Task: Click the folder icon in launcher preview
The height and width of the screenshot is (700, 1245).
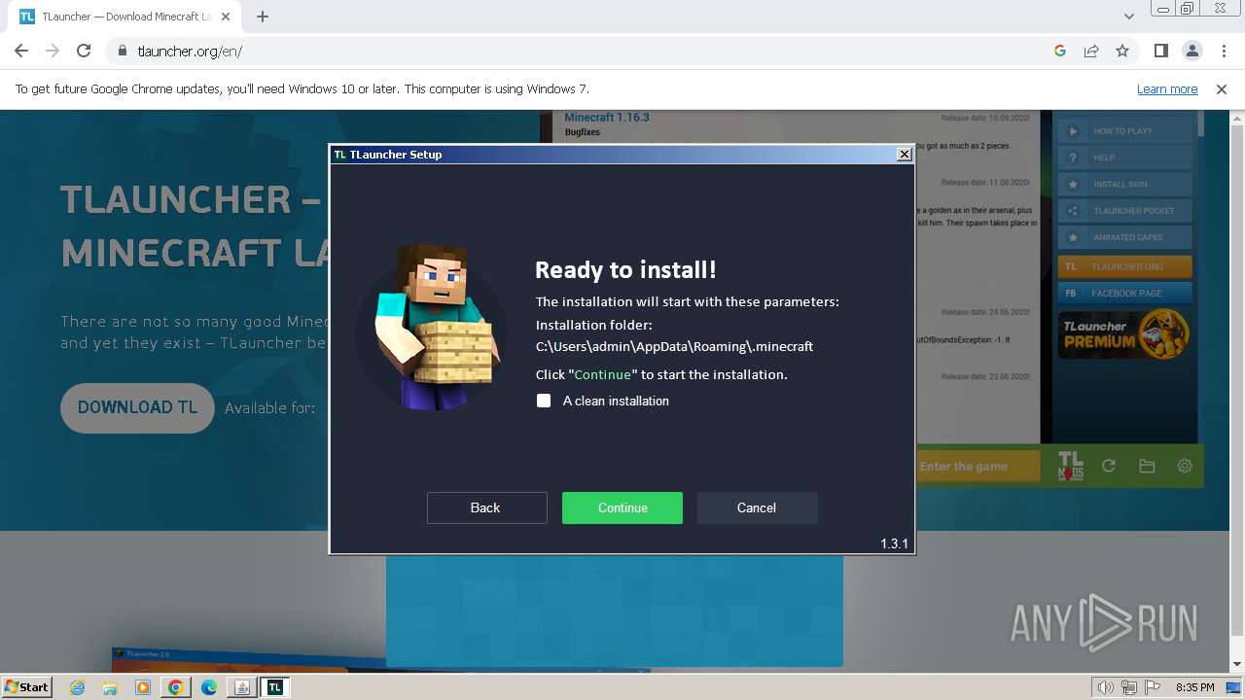Action: point(1147,466)
